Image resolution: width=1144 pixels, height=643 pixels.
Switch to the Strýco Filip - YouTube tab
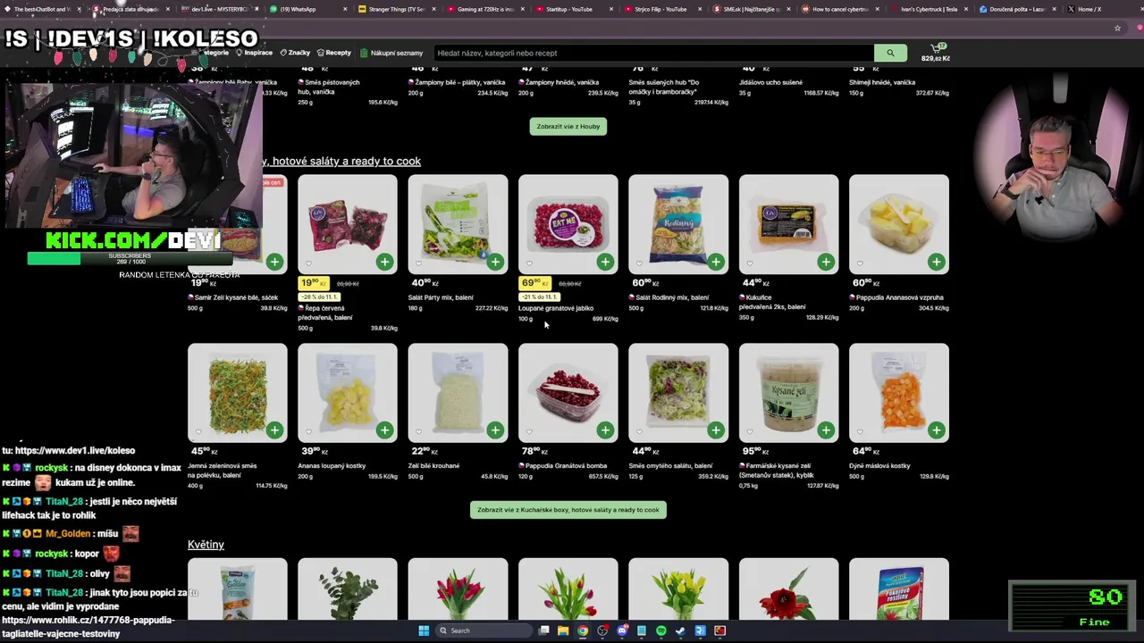tap(660, 9)
